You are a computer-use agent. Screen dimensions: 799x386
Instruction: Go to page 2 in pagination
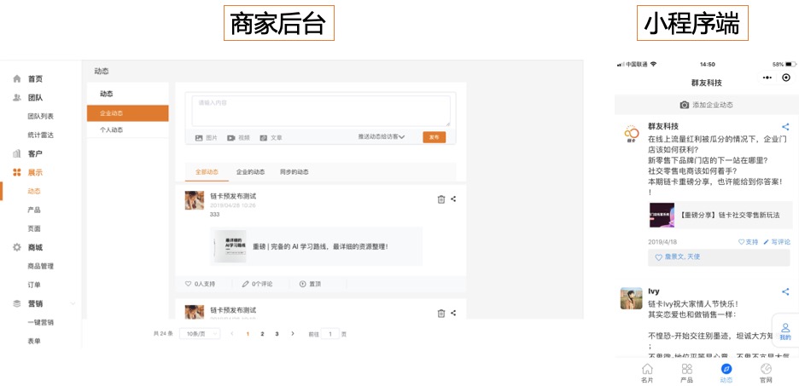(x=262, y=334)
